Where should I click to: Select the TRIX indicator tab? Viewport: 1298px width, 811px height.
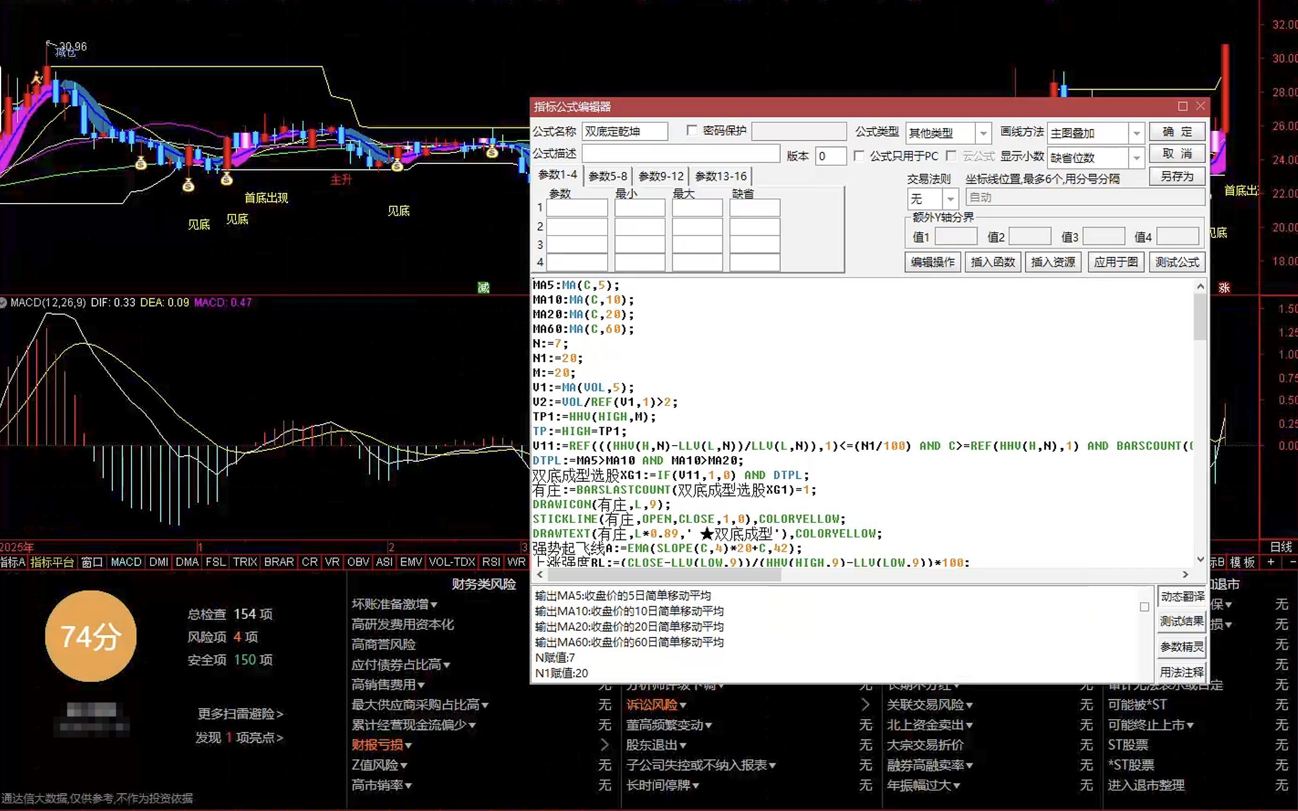tap(245, 562)
